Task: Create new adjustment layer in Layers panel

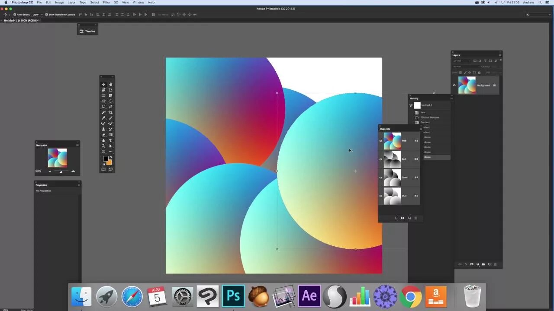Action: pyautogui.click(x=477, y=264)
